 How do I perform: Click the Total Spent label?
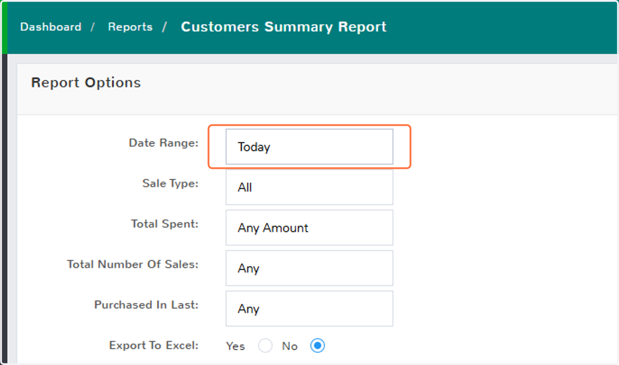pos(165,224)
